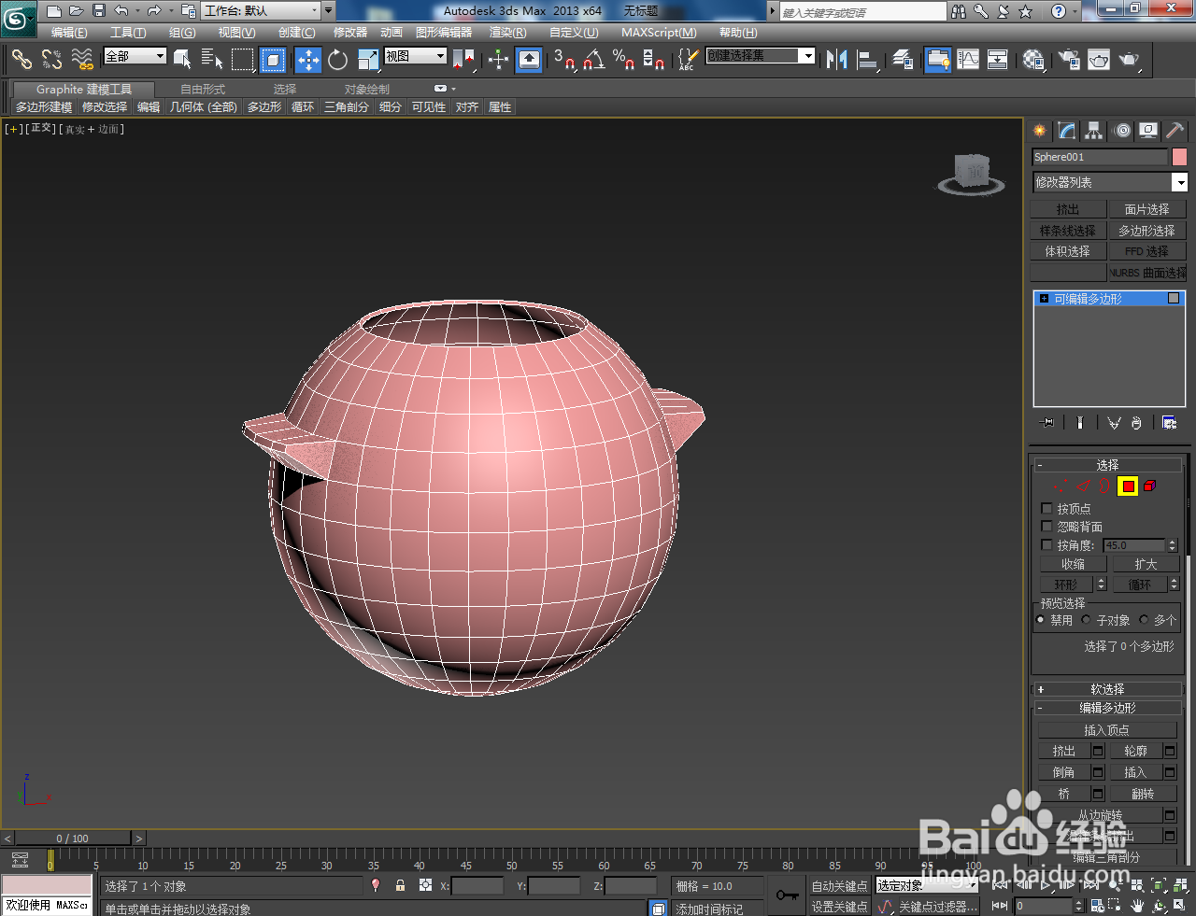Click the Use Pivot Point Center icon
Viewport: 1196px width, 916px height.
pos(463,60)
